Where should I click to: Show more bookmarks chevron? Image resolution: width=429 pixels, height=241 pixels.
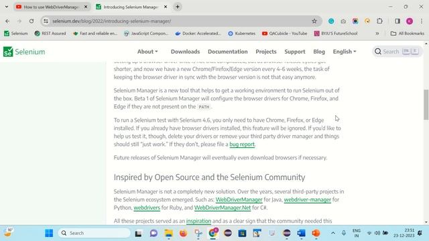tap(377, 33)
